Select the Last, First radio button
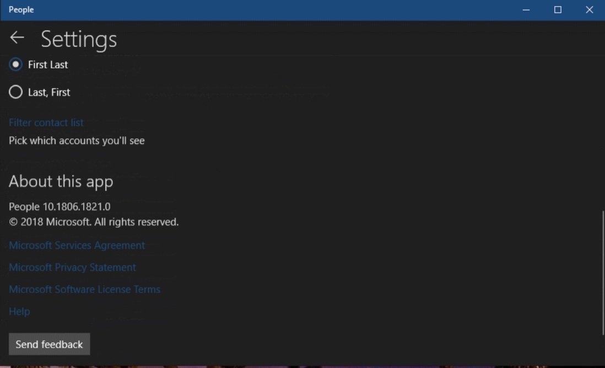 click(x=16, y=92)
